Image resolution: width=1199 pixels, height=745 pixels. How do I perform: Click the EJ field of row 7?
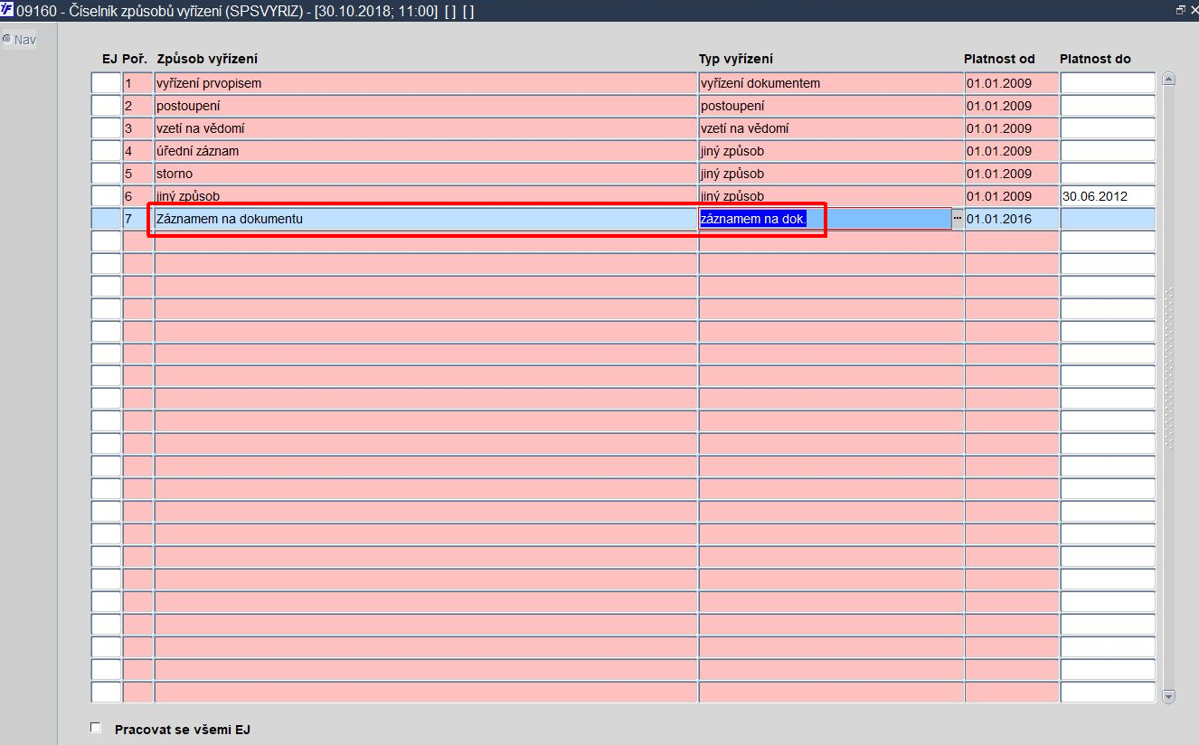tap(106, 218)
